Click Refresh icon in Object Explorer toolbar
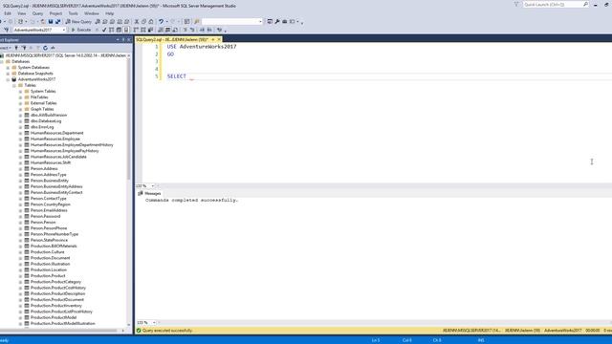Viewport: 612px width, 344px height. [x=45, y=48]
